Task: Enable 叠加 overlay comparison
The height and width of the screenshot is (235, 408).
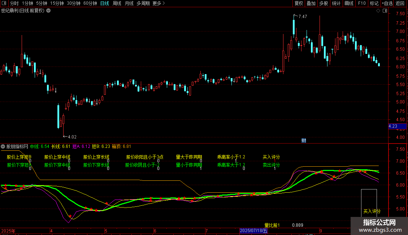Action: (311, 4)
